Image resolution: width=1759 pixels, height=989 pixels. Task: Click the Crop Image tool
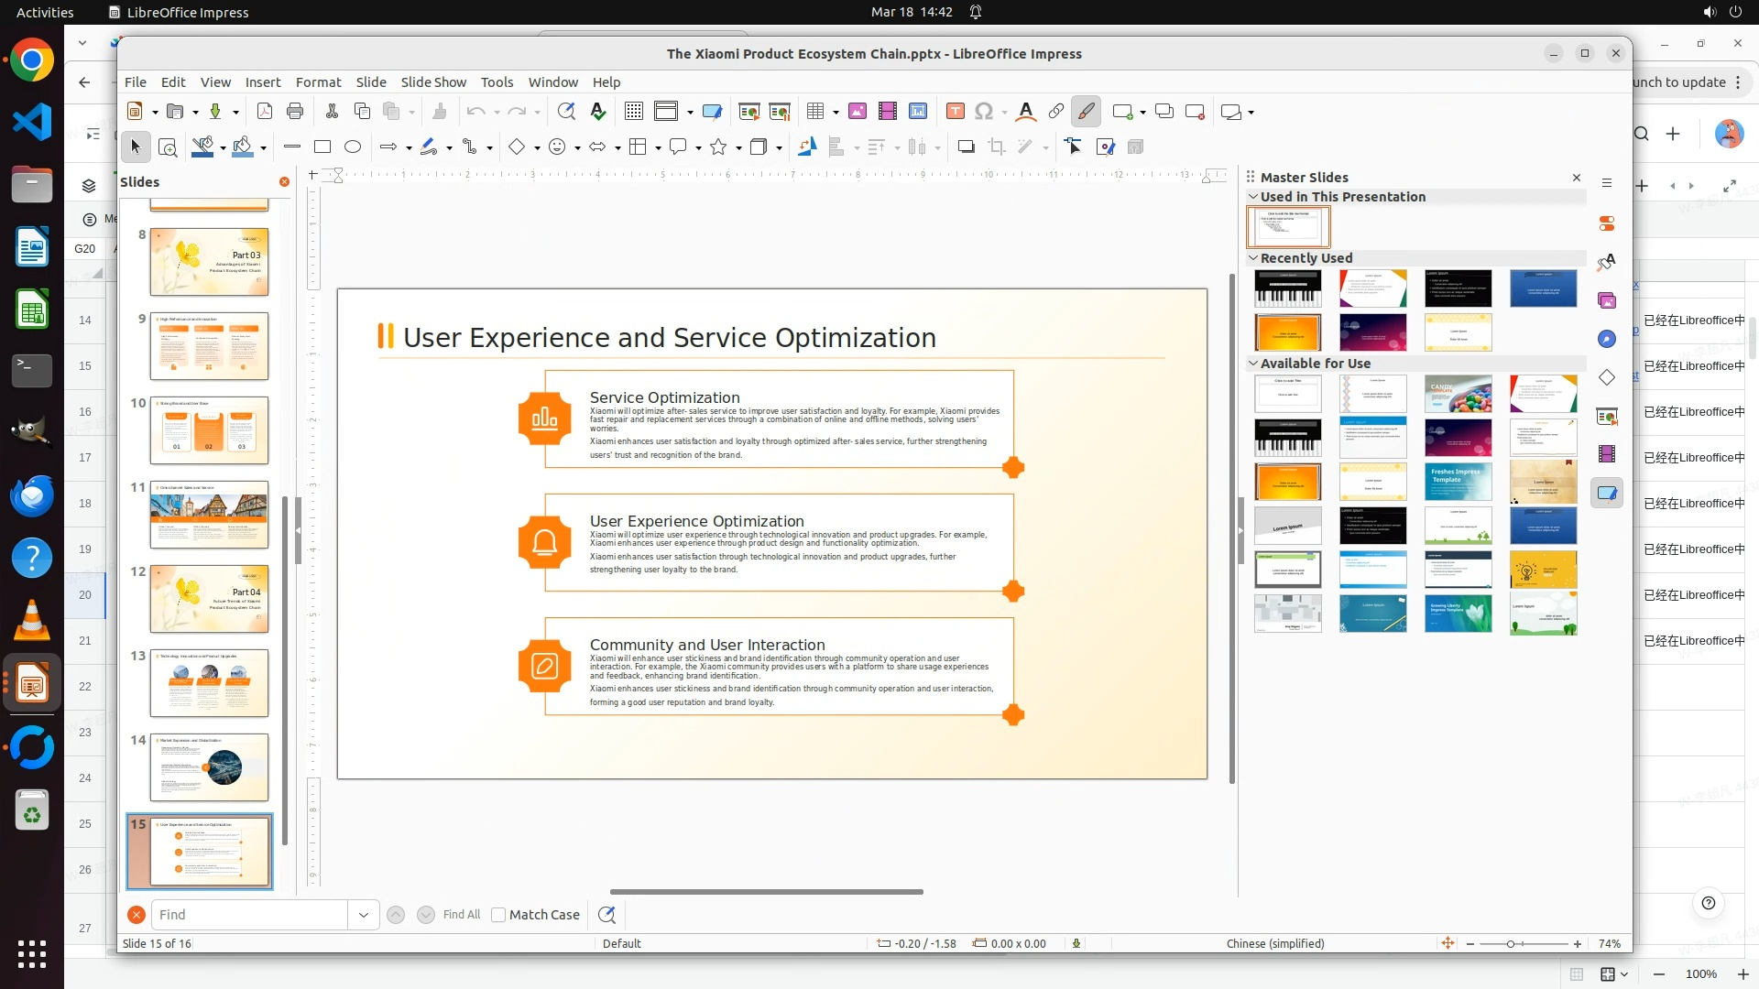coord(996,147)
